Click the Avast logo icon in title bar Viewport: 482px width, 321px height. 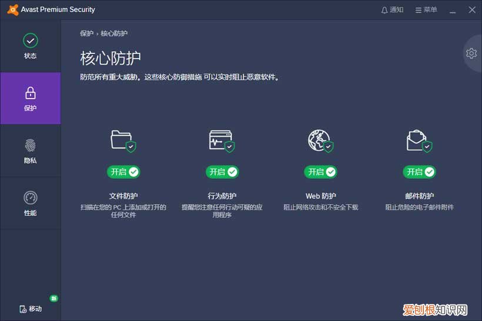[x=12, y=9]
